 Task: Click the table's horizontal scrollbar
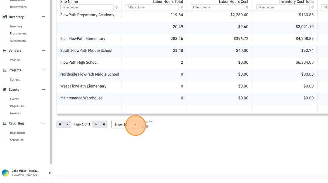192,114
